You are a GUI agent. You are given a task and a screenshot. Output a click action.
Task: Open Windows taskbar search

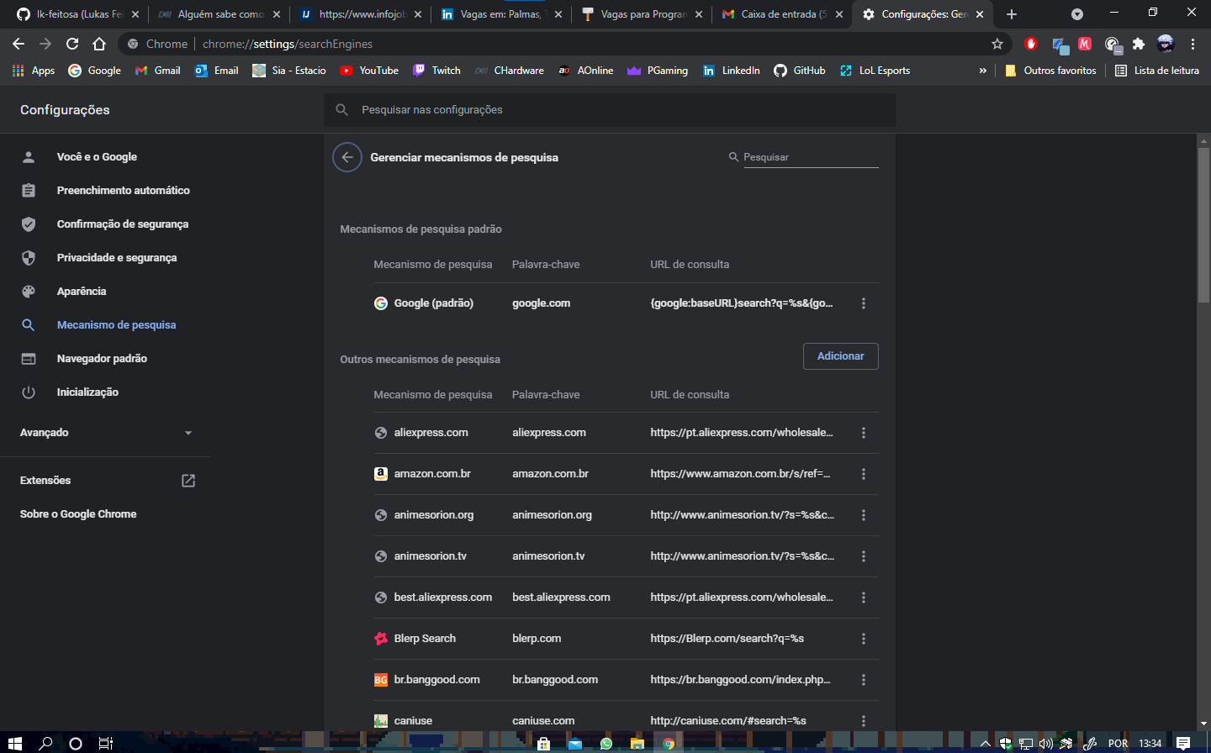[45, 743]
